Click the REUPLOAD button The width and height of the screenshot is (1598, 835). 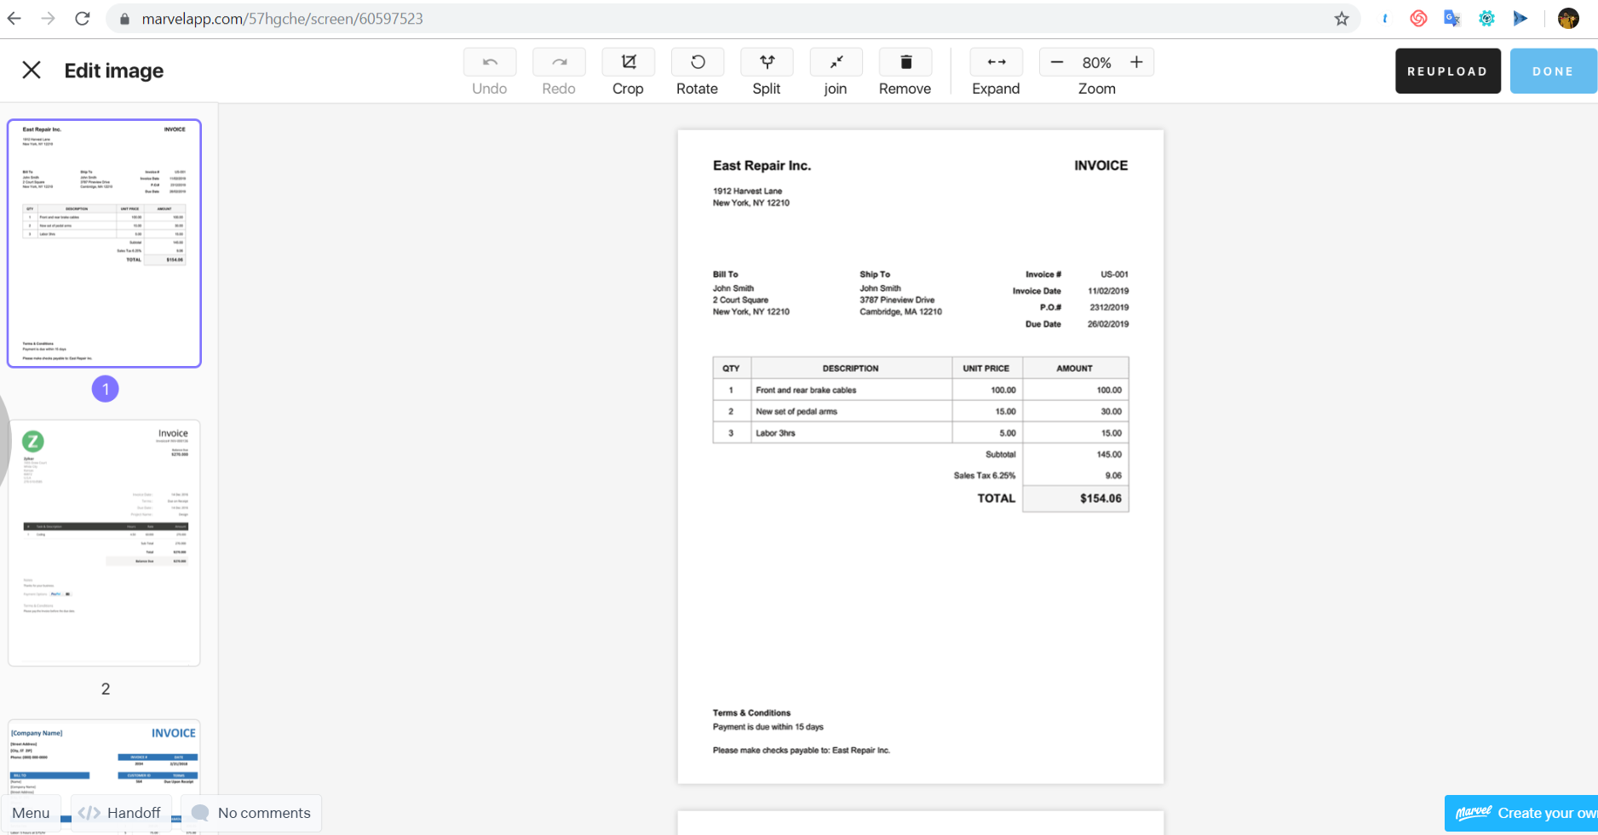pyautogui.click(x=1447, y=71)
